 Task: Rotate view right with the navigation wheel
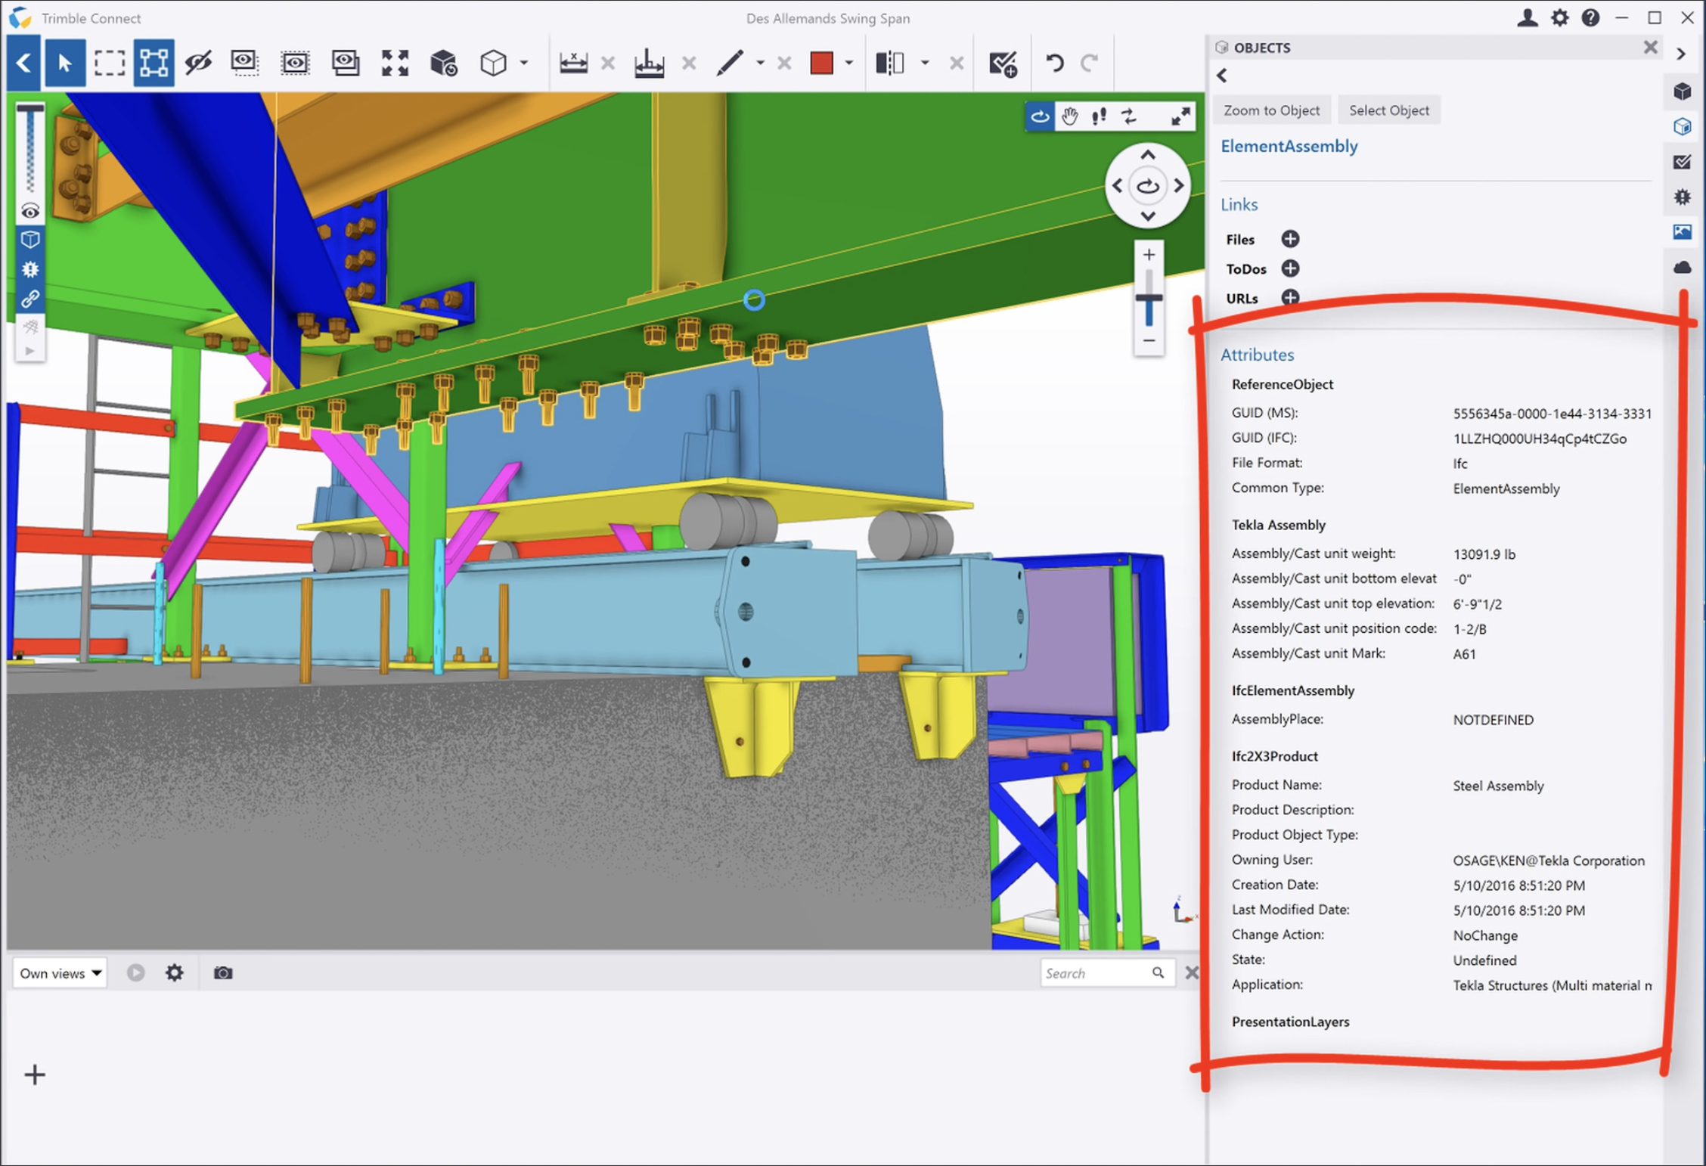1179,186
